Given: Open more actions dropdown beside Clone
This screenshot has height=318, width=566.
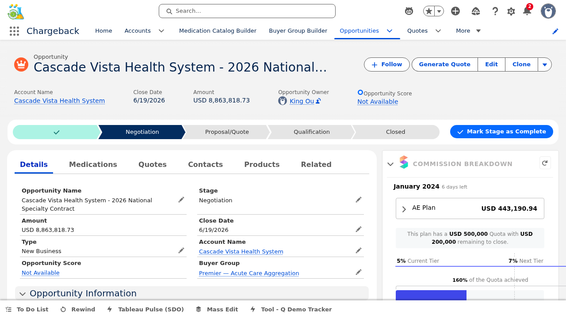Looking at the screenshot, I should tap(545, 64).
